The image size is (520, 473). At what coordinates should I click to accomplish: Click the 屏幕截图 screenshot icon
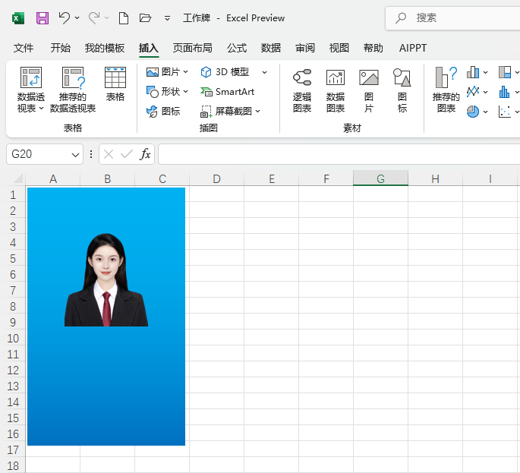[x=206, y=112]
